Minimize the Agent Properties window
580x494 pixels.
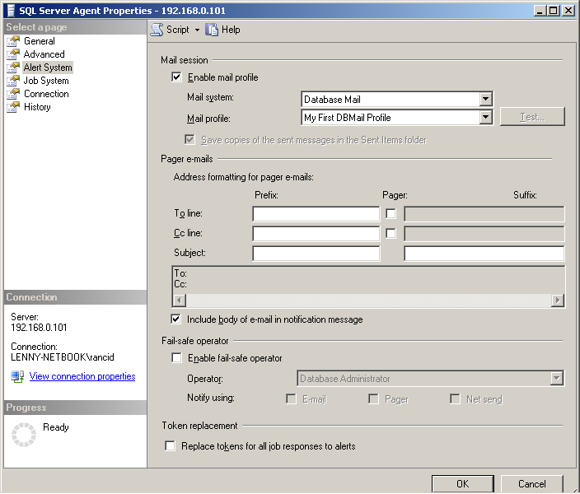pyautogui.click(x=540, y=11)
